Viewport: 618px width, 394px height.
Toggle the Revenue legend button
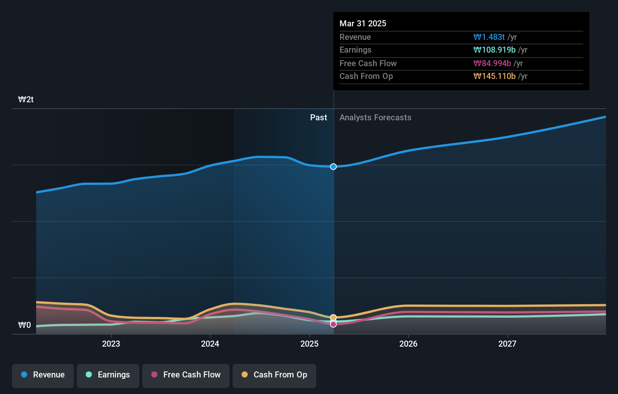click(x=43, y=376)
